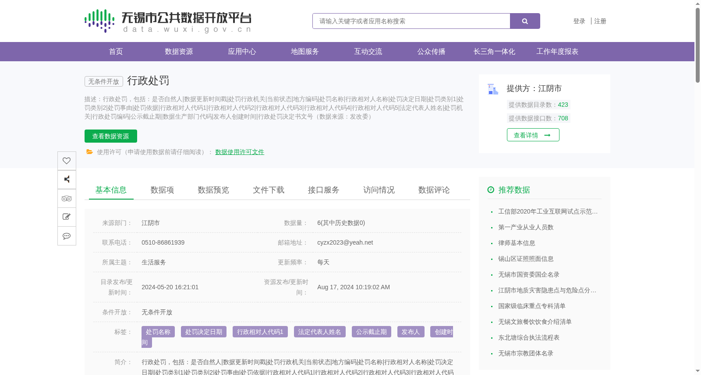The image size is (701, 375).
Task: Click the share icon in side toolbar
Action: (x=67, y=179)
